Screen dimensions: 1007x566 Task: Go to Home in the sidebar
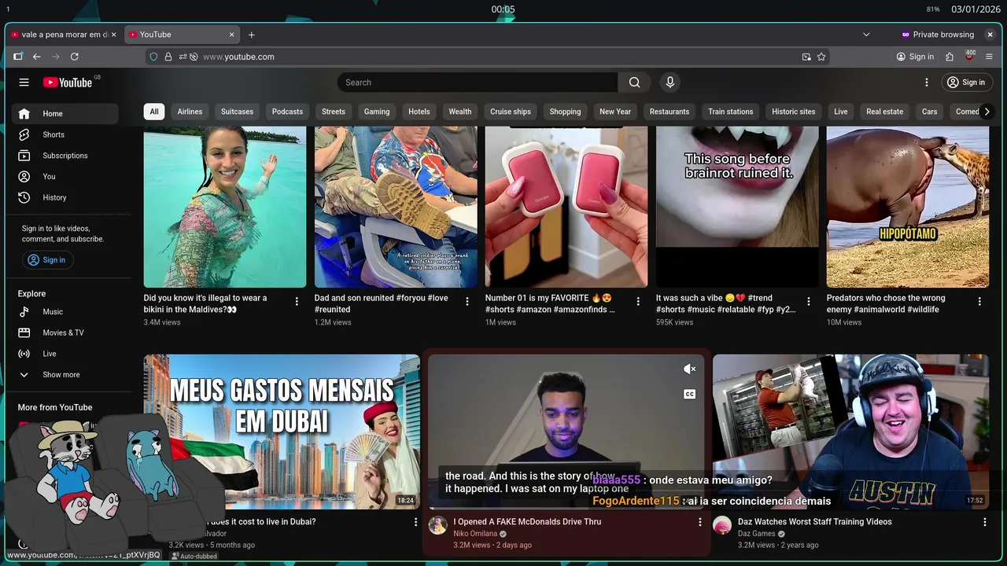[x=65, y=113]
